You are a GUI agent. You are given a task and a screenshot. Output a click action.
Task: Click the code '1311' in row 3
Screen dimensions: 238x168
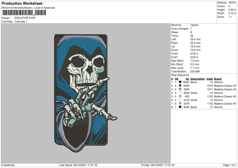click(210, 89)
